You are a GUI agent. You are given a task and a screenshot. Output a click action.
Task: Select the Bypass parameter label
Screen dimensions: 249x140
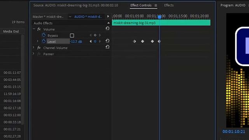point(53,35)
